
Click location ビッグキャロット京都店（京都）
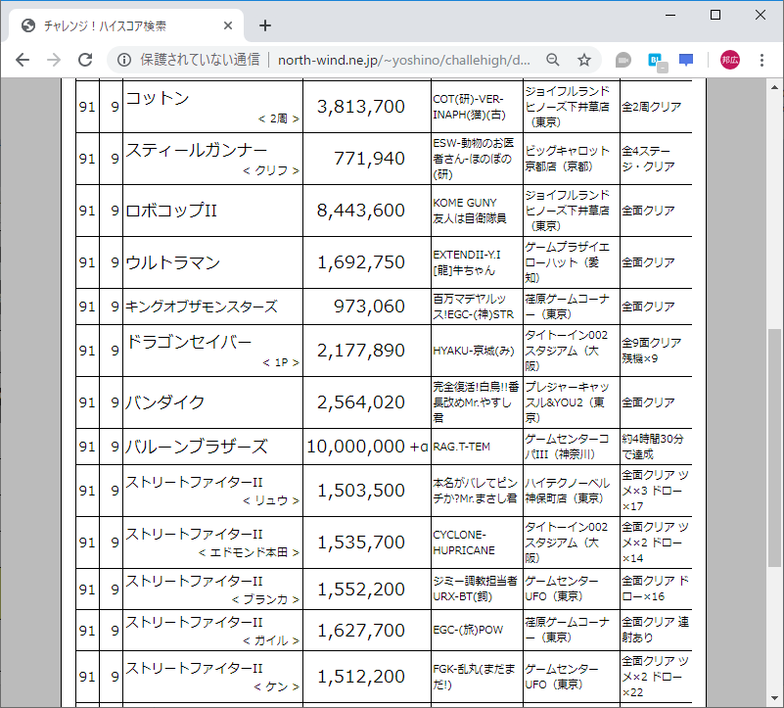567,159
